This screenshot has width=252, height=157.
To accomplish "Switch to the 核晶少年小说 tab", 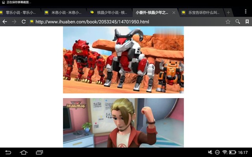I will [109, 13].
